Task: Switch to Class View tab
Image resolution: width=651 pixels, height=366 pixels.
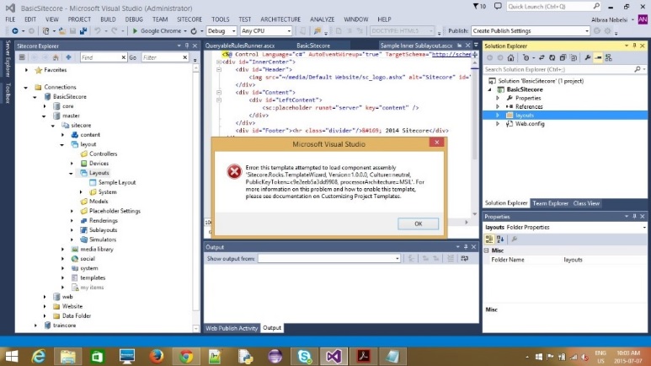Action: [586, 203]
